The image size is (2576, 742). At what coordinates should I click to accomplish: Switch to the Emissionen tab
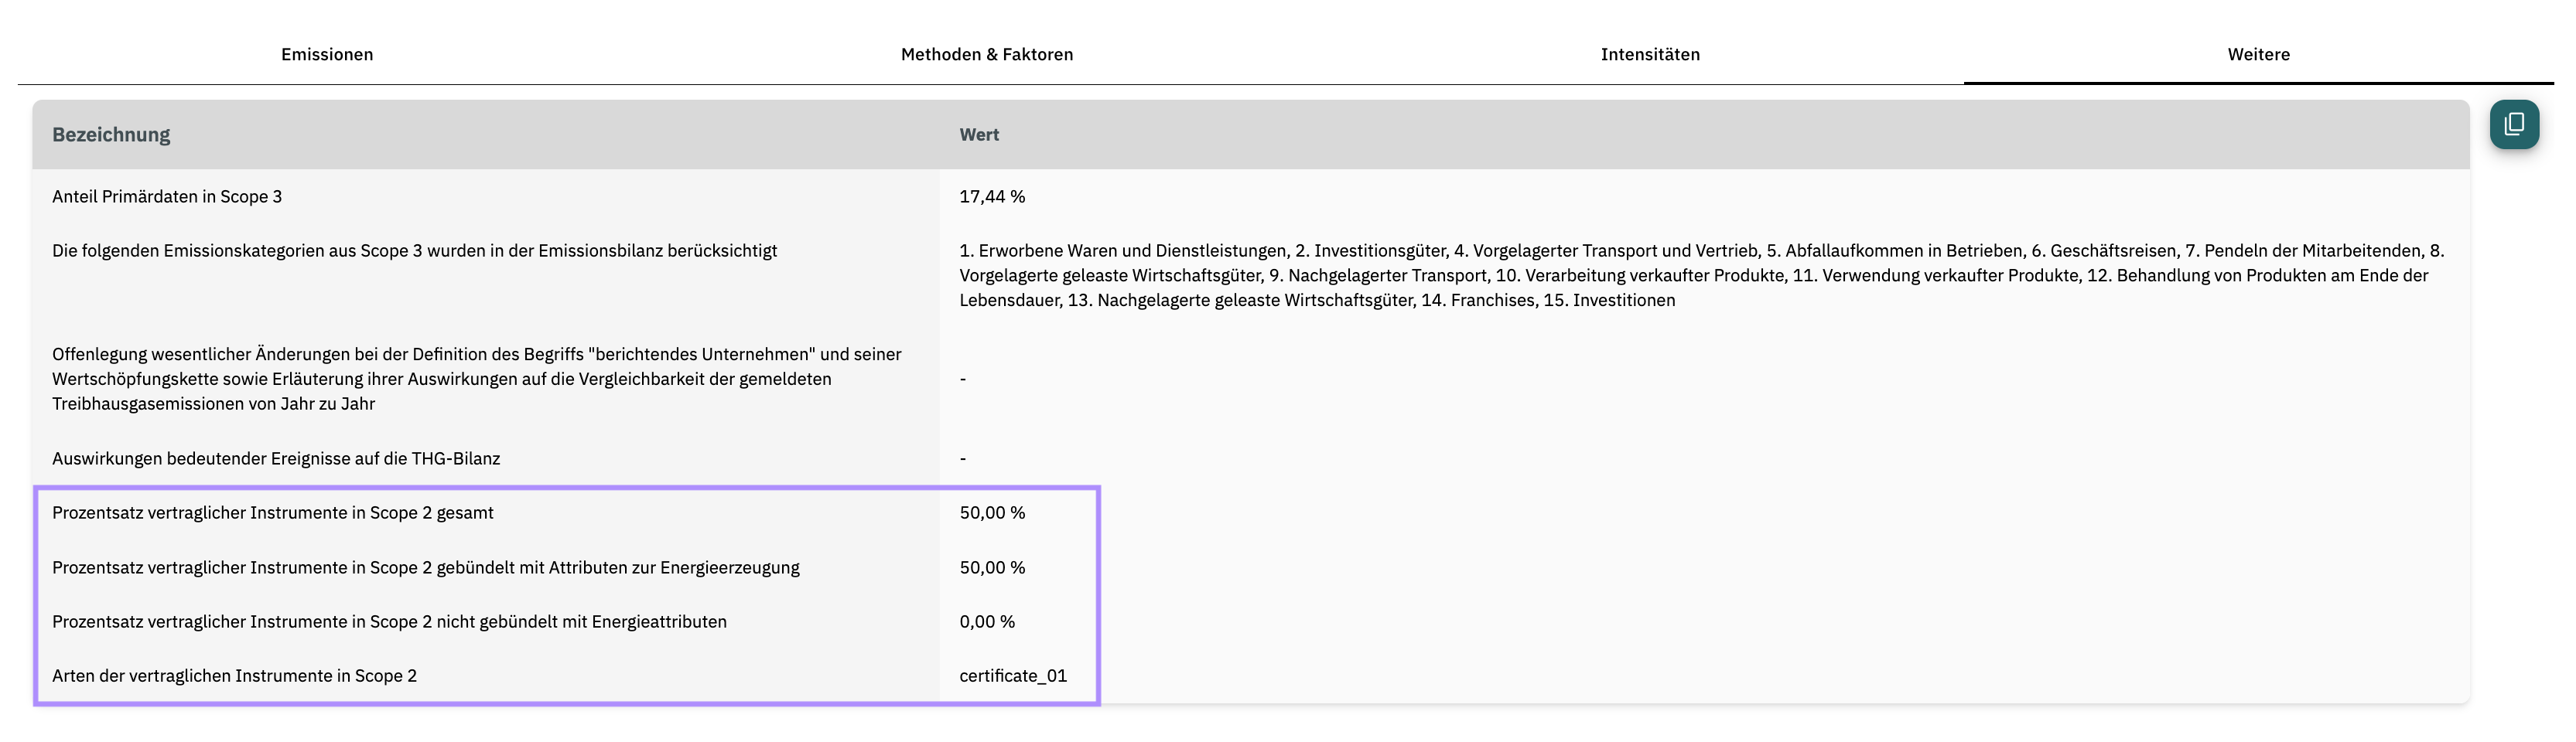point(327,55)
